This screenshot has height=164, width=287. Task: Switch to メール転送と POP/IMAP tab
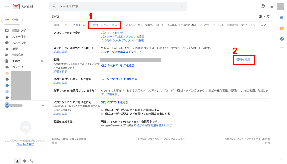[181, 25]
